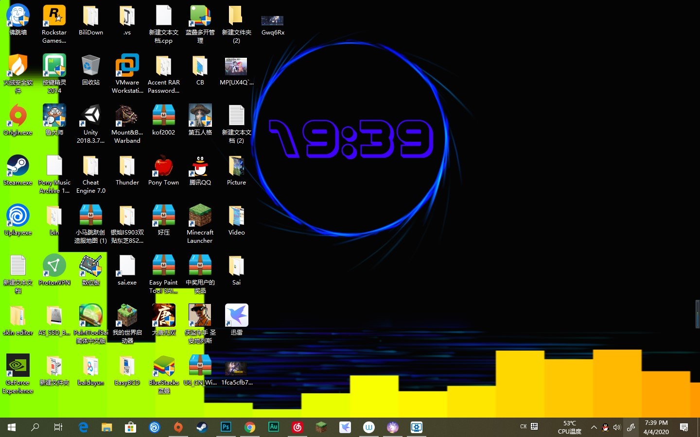
Task: Open the Windows Start menu
Action: pyautogui.click(x=12, y=427)
